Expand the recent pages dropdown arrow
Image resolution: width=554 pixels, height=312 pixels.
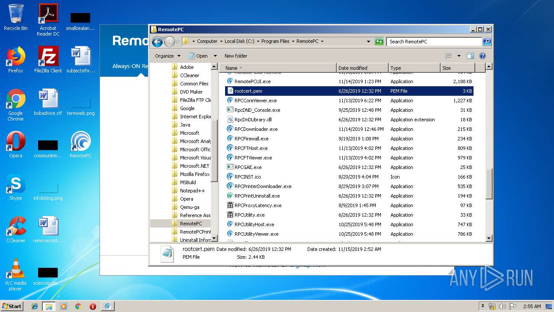pyautogui.click(x=177, y=42)
